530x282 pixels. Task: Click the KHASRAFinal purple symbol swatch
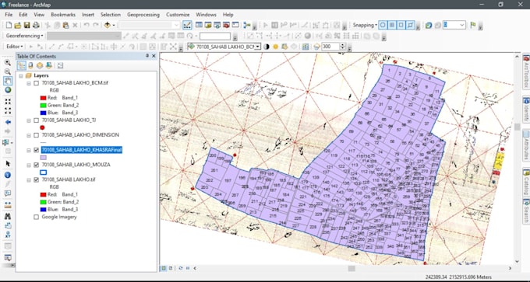pos(44,158)
